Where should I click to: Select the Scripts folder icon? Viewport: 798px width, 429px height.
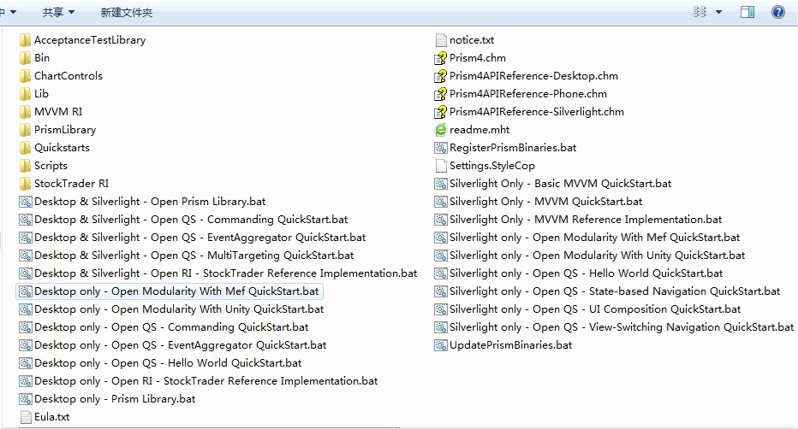25,166
